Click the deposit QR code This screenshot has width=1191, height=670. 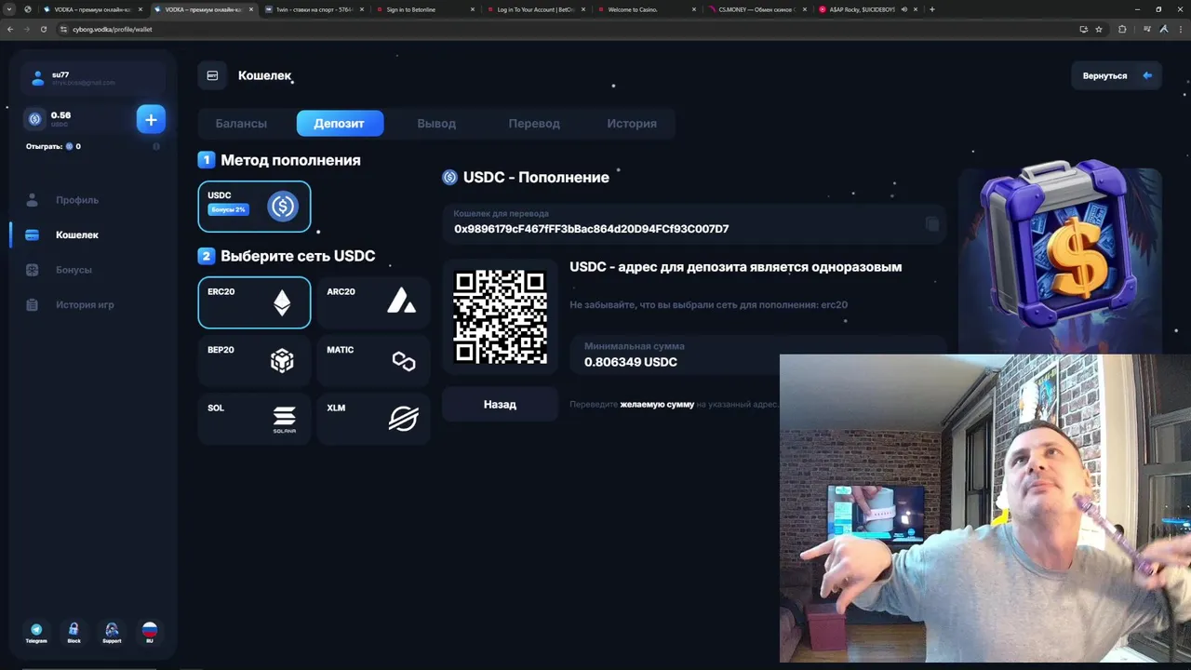pyautogui.click(x=500, y=316)
